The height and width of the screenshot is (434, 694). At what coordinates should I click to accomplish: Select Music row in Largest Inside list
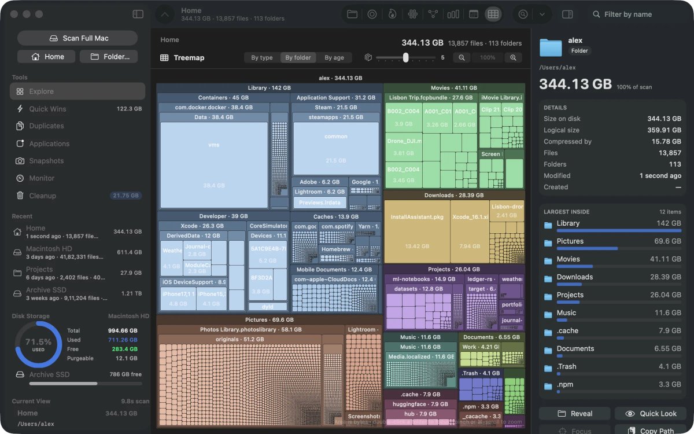[x=612, y=315]
